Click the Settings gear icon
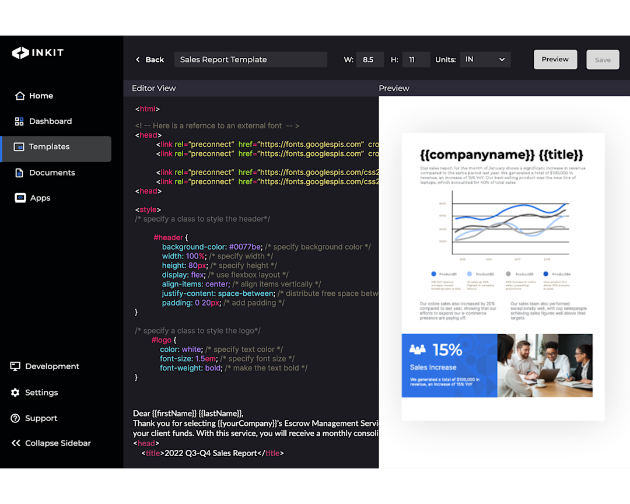630x504 pixels. click(15, 392)
